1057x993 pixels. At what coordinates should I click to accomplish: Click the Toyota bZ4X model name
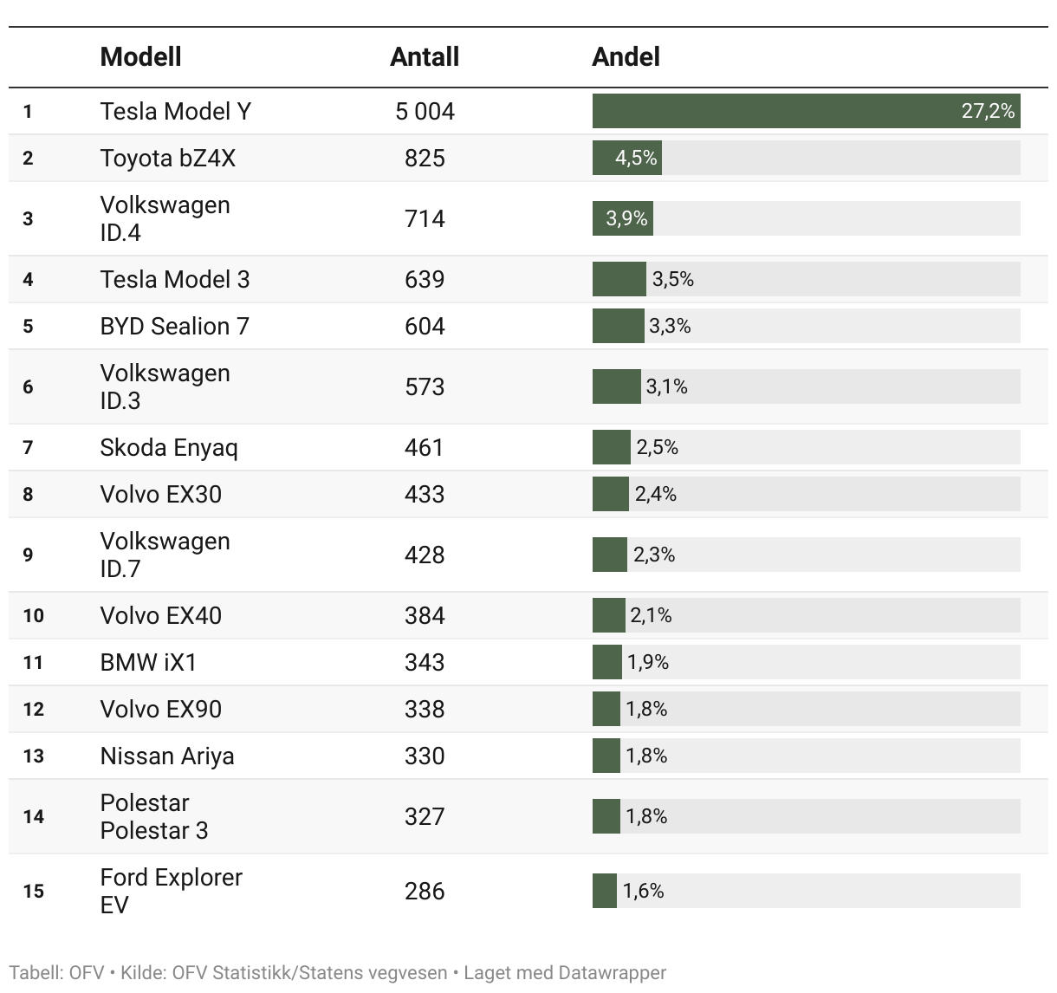pyautogui.click(x=167, y=159)
